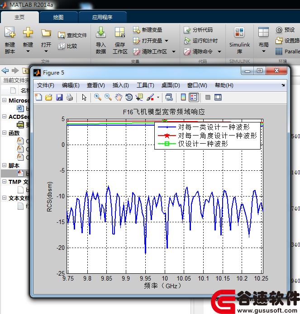300x314 pixels.
Task: Toggle Insert Colorbar icon
Action: [x=183, y=97]
